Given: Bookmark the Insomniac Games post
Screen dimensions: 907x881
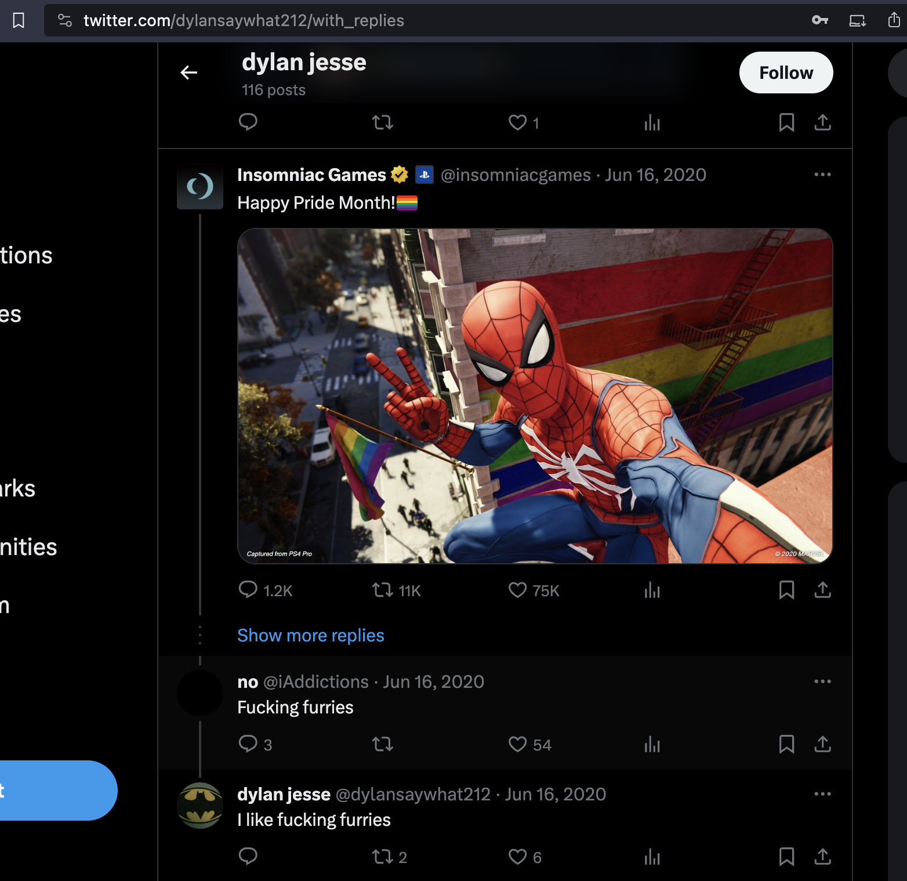Looking at the screenshot, I should pos(786,590).
